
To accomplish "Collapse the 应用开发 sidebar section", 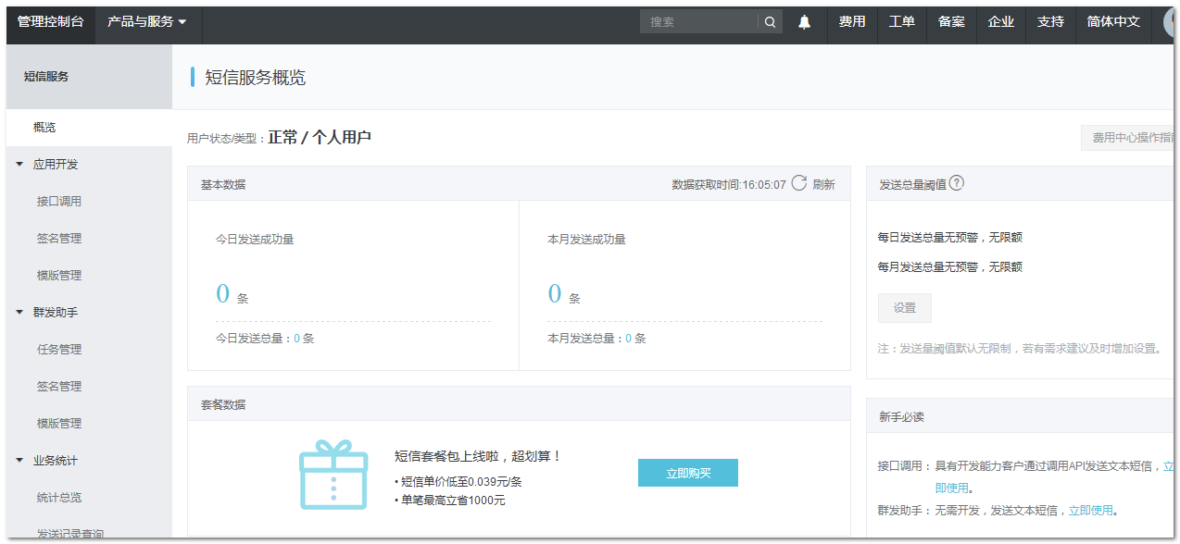I will (x=19, y=165).
